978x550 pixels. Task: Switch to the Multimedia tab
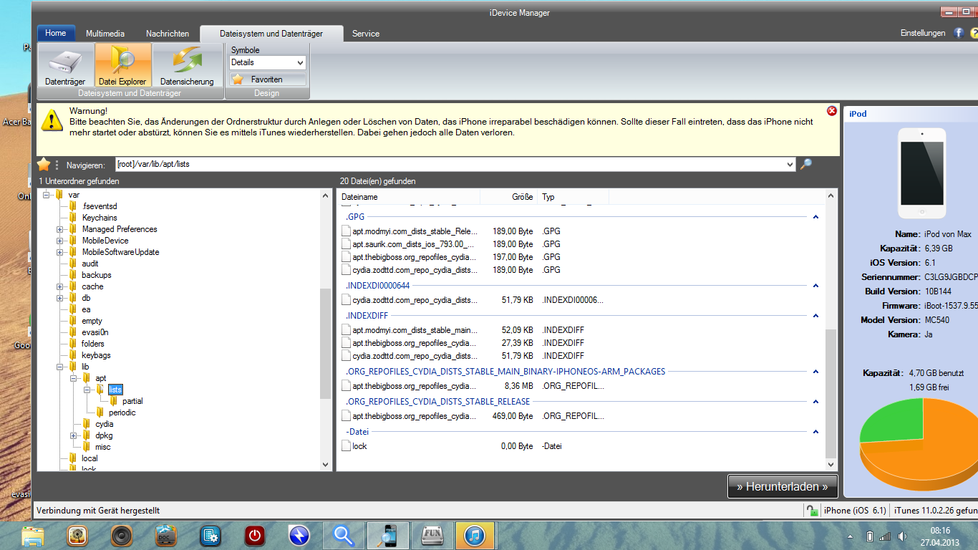point(105,34)
